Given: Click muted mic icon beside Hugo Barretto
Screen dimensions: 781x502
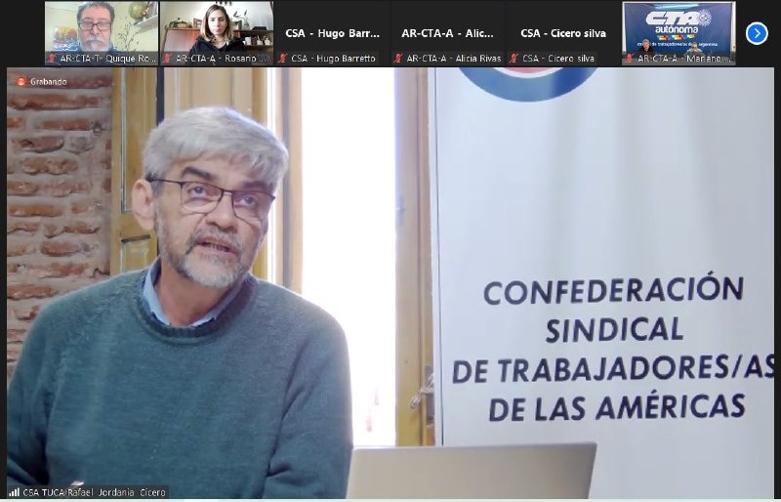Looking at the screenshot, I should pos(283,59).
